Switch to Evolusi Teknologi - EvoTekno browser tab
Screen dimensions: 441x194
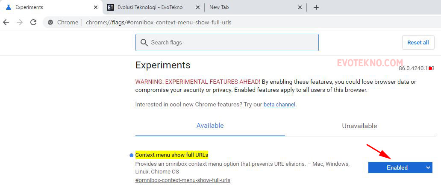[x=150, y=7]
